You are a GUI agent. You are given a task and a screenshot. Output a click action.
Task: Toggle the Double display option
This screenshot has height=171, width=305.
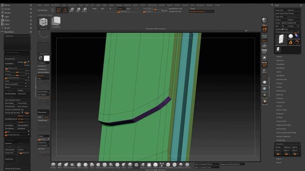(x=43, y=76)
